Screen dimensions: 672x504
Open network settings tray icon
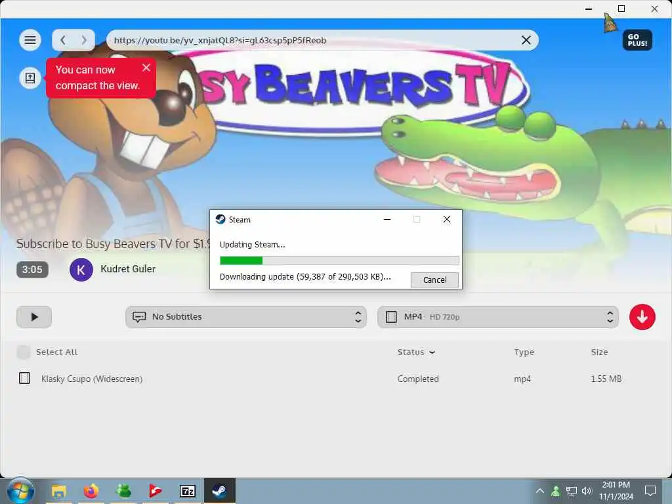click(572, 491)
